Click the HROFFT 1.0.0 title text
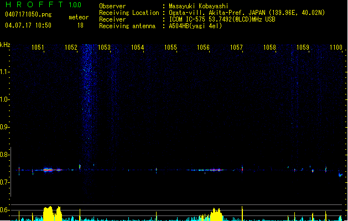 point(44,4)
